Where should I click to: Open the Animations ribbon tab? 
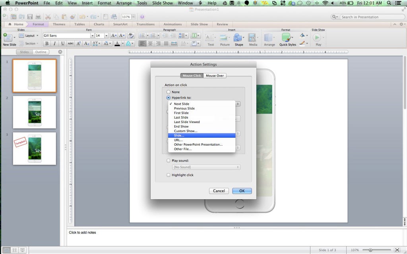(x=172, y=24)
